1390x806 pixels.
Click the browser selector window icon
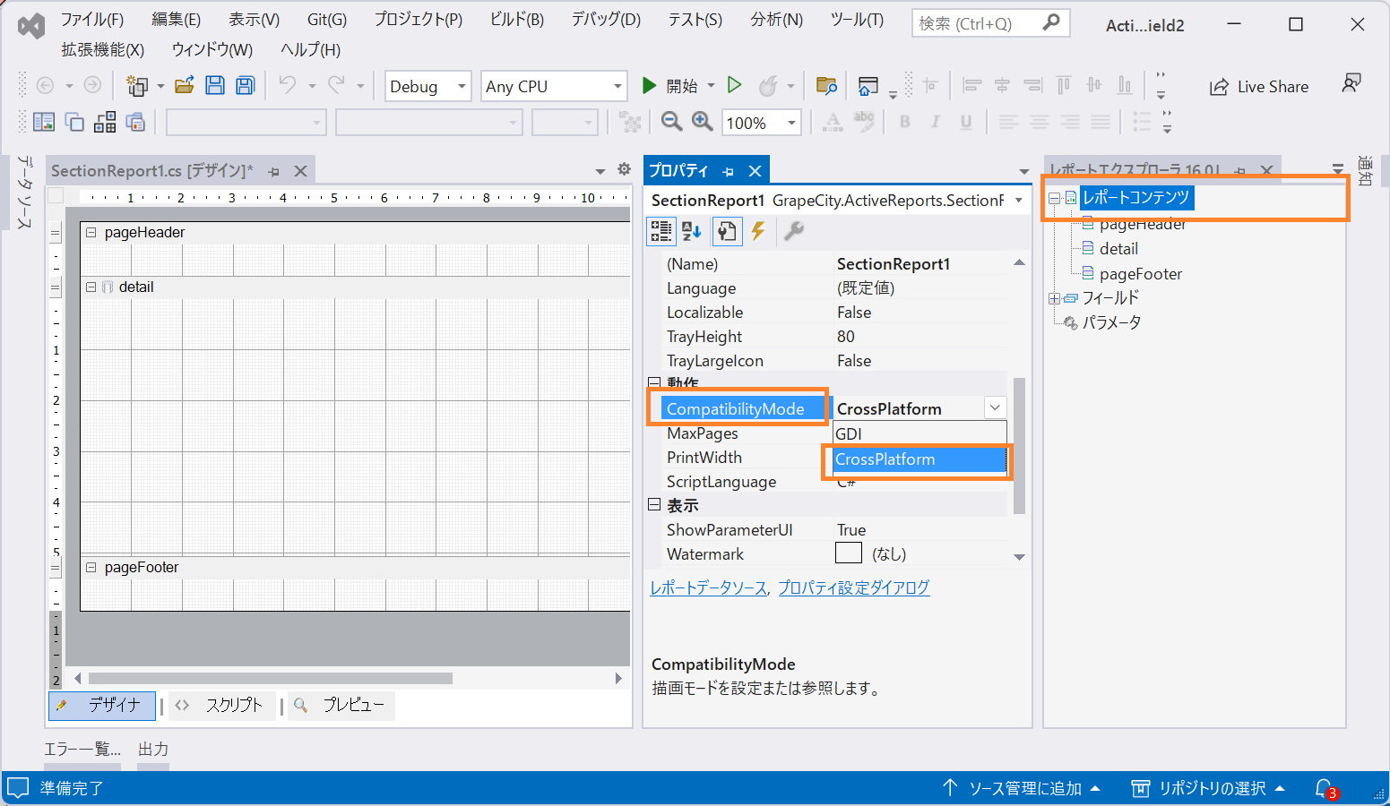[868, 86]
